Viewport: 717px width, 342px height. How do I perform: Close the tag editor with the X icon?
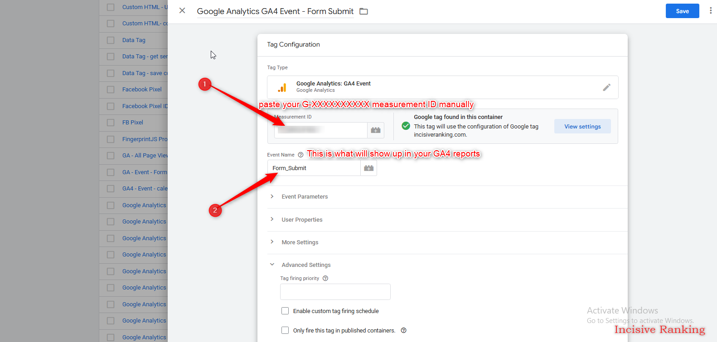[182, 10]
